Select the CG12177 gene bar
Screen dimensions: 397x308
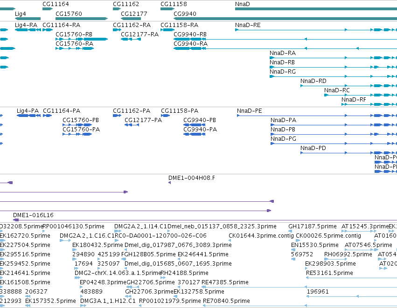131,19
